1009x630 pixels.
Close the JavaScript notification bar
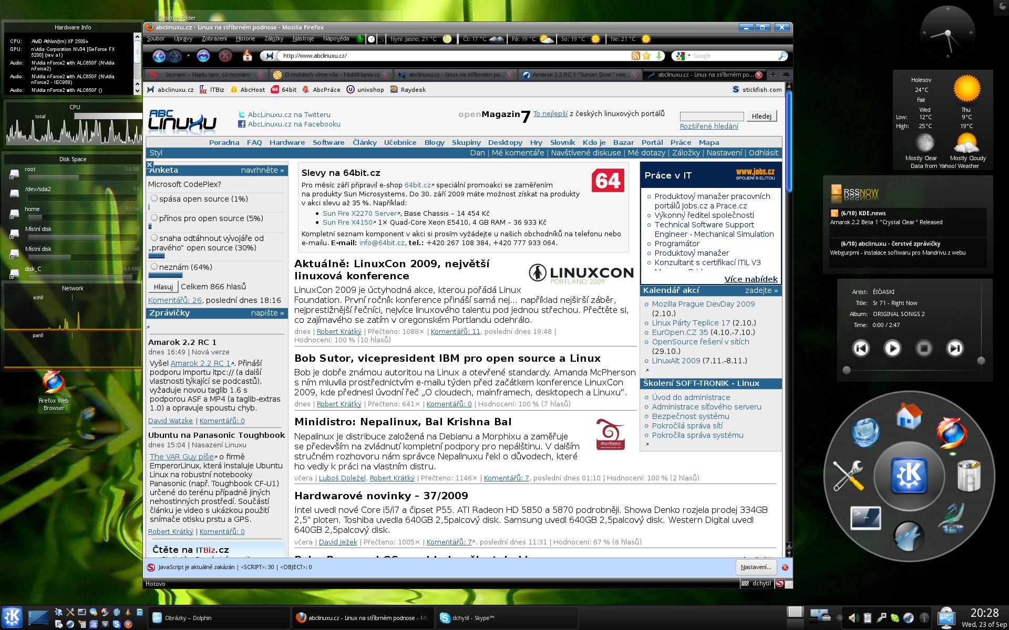tap(785, 568)
